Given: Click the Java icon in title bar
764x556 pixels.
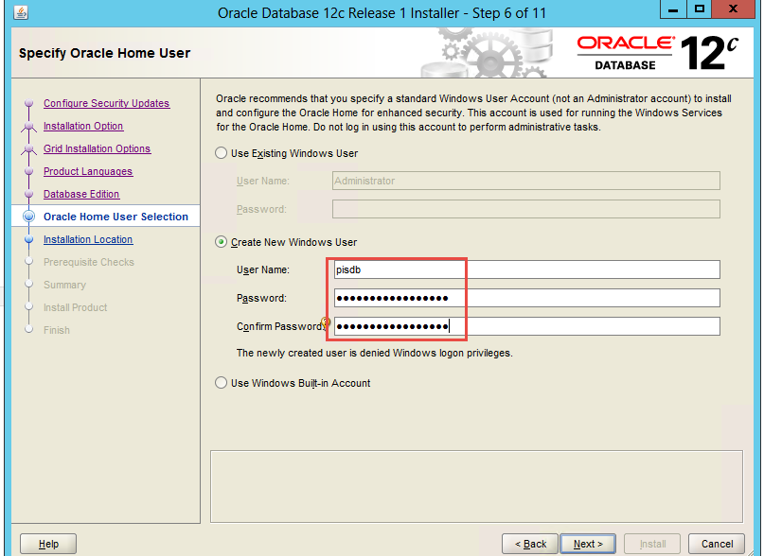Looking at the screenshot, I should [x=21, y=13].
